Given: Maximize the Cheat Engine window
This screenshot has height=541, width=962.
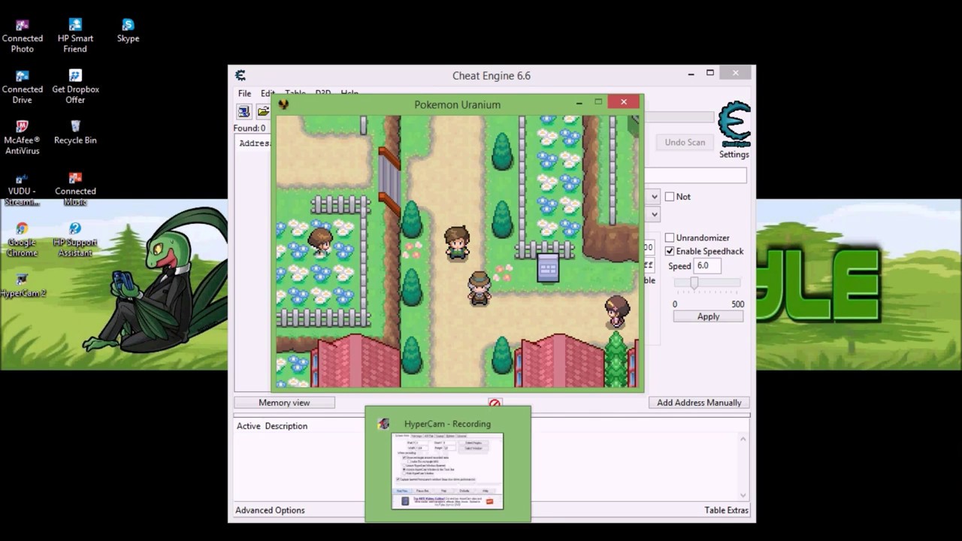Looking at the screenshot, I should point(709,73).
